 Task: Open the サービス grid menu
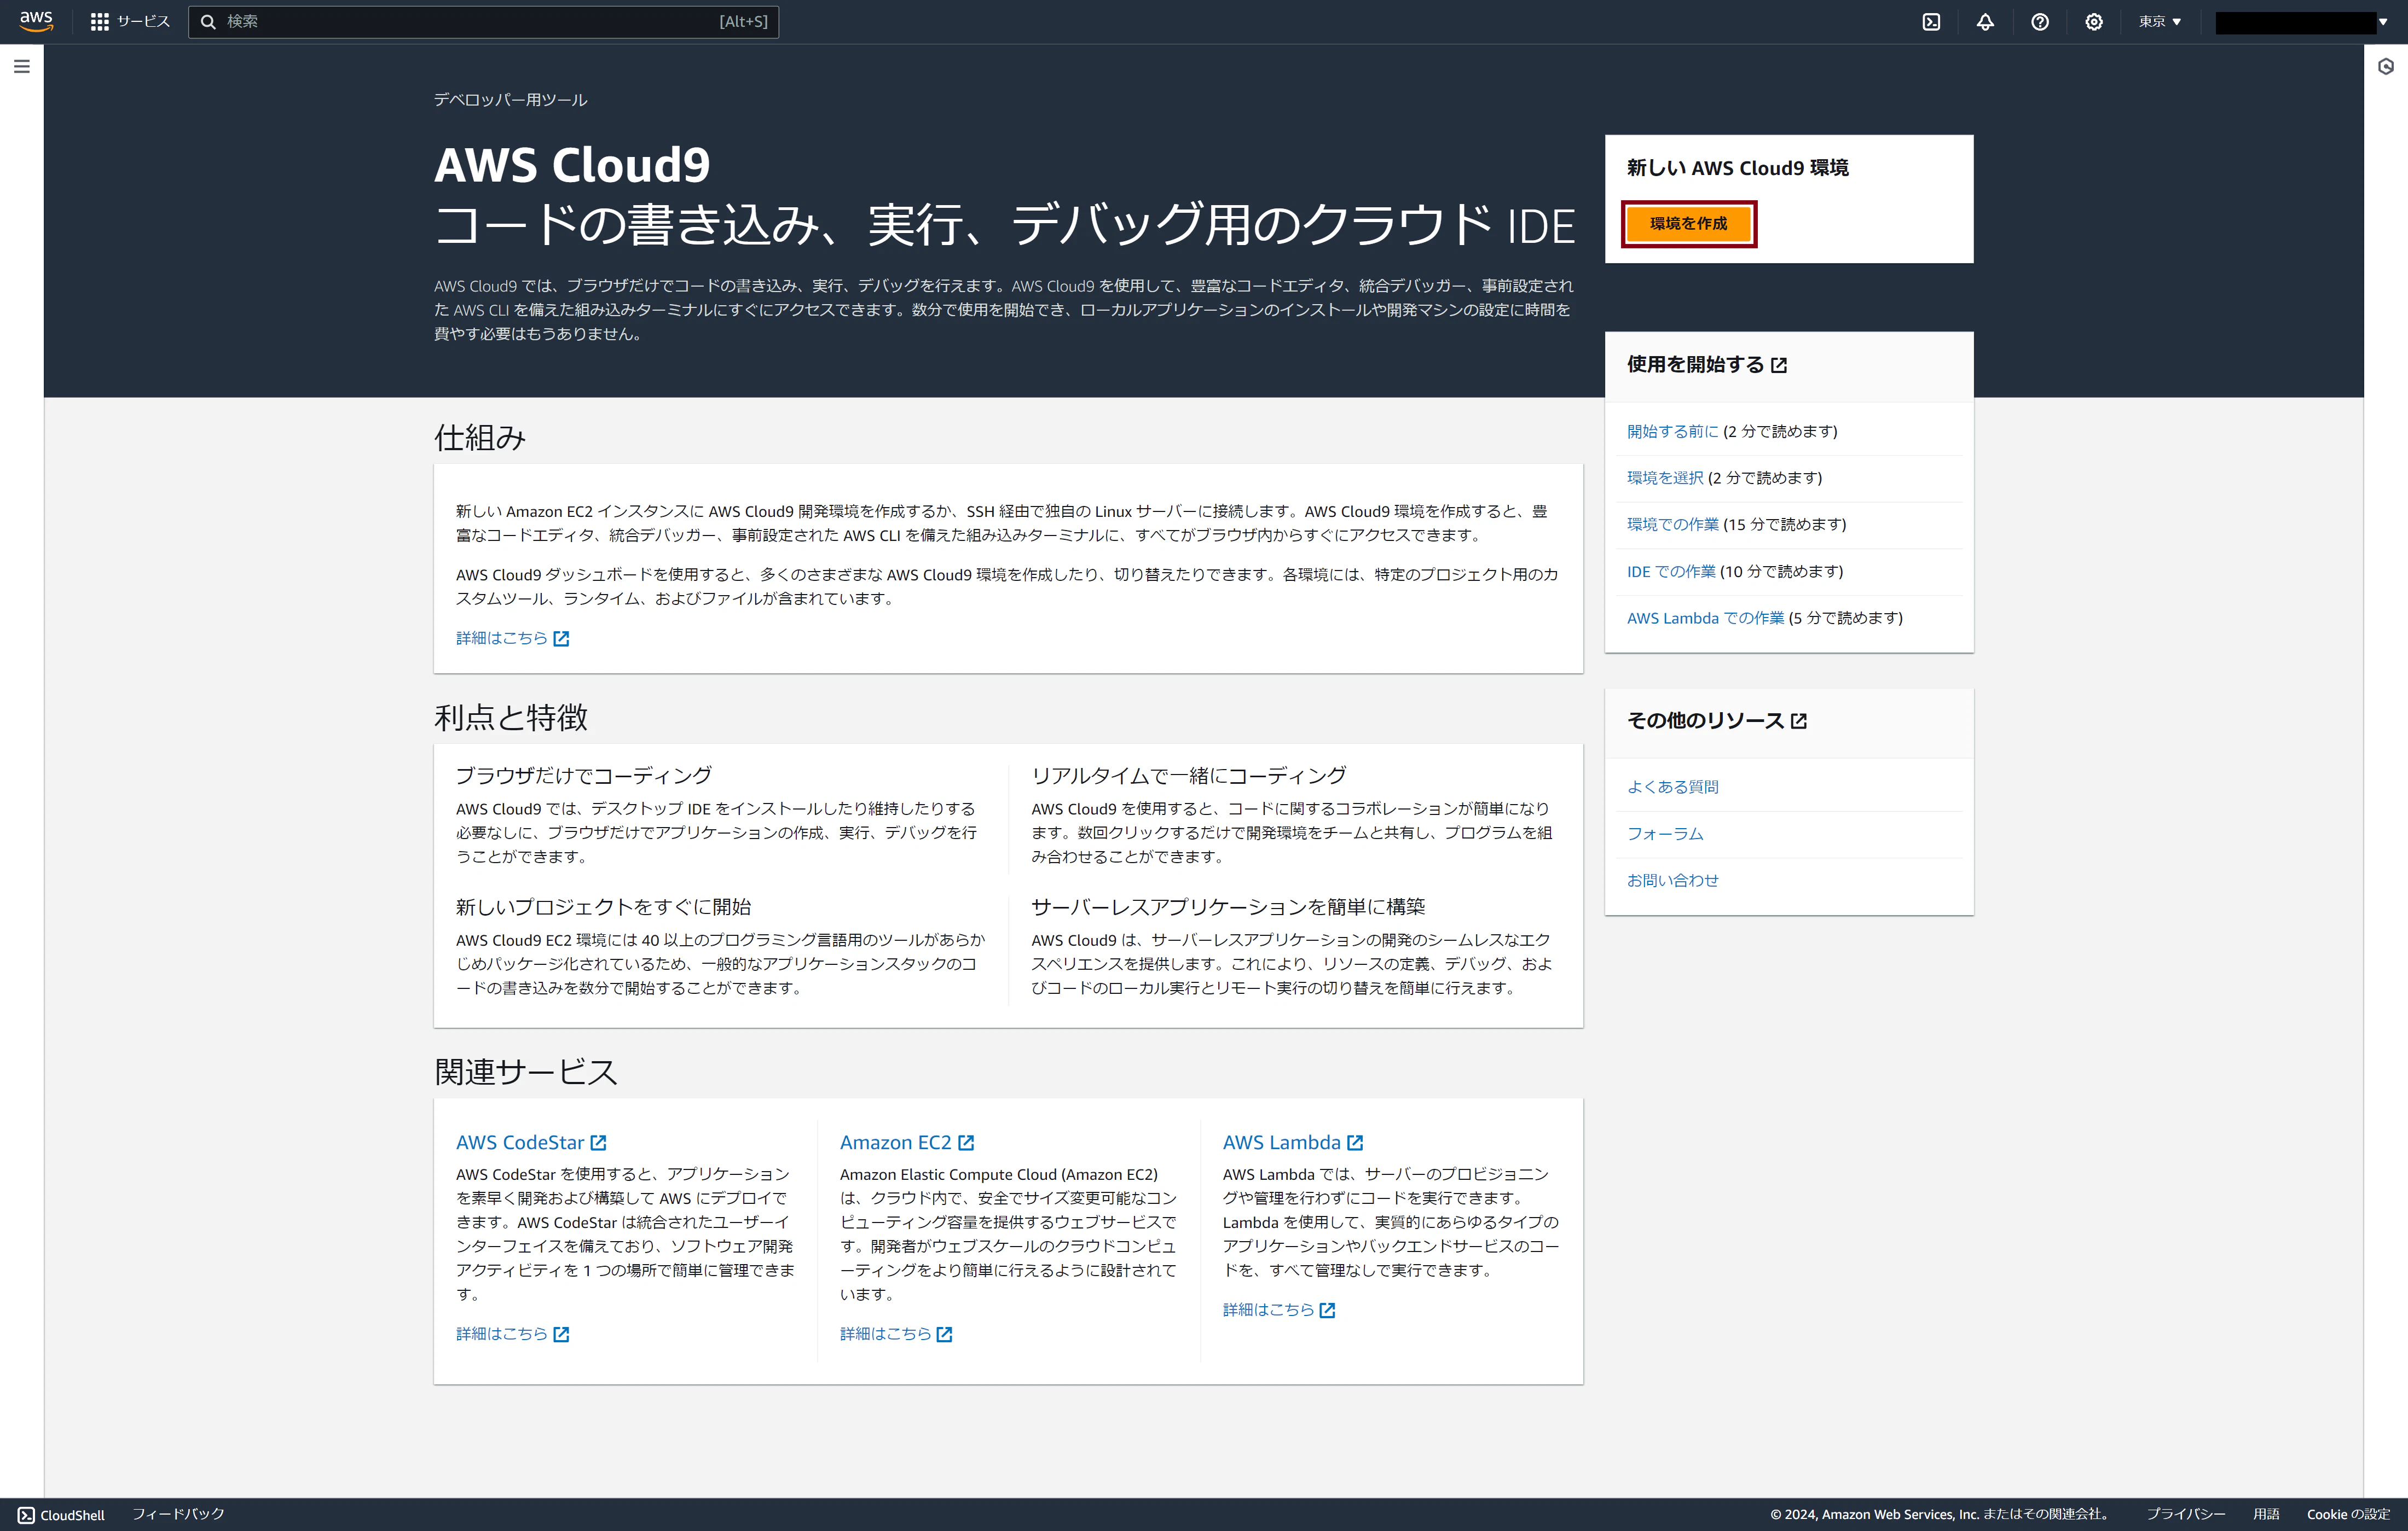pyautogui.click(x=130, y=21)
